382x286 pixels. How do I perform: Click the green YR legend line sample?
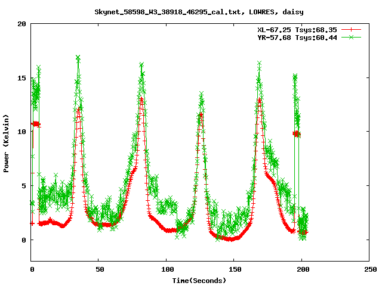click(351, 38)
